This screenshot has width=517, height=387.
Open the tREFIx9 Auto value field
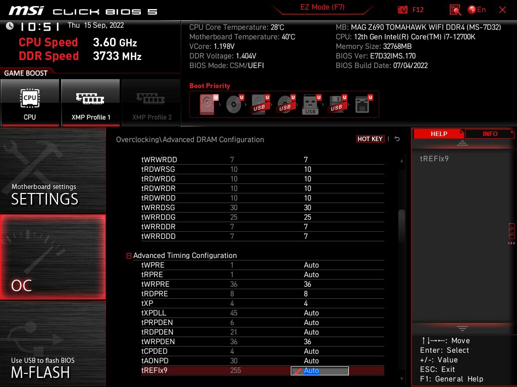point(320,370)
